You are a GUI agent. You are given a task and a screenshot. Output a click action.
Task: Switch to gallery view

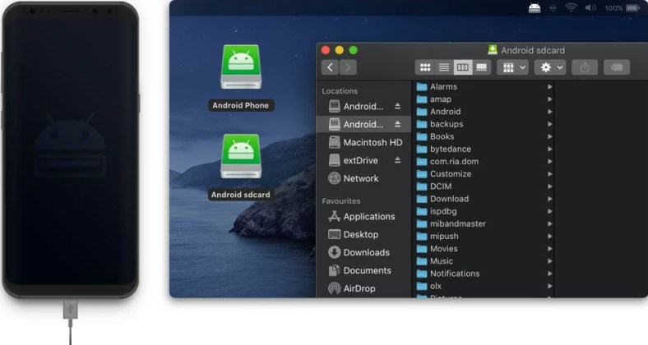481,67
